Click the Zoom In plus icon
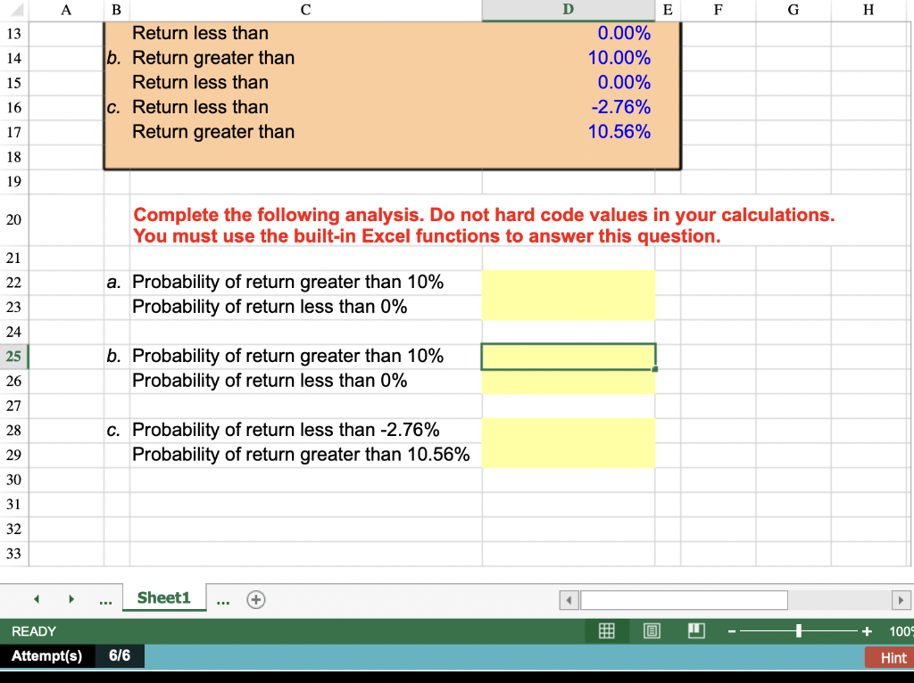Image resolution: width=914 pixels, height=683 pixels. (866, 630)
